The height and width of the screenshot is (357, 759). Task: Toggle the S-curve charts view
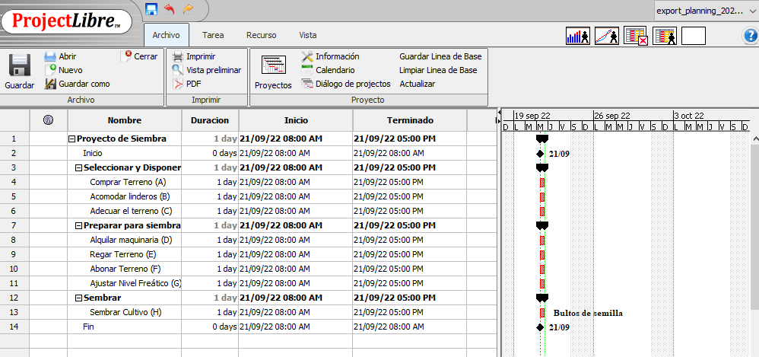[606, 36]
